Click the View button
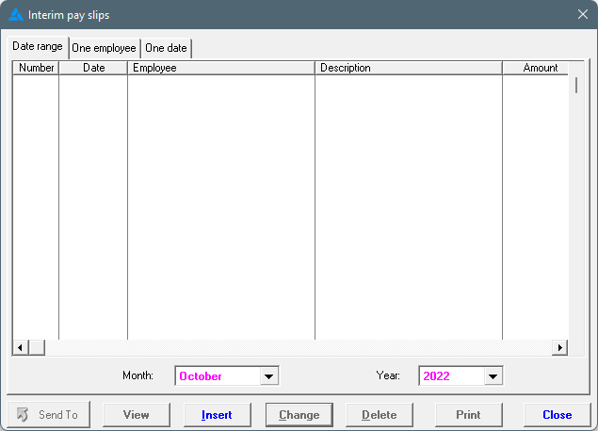 coord(137,415)
